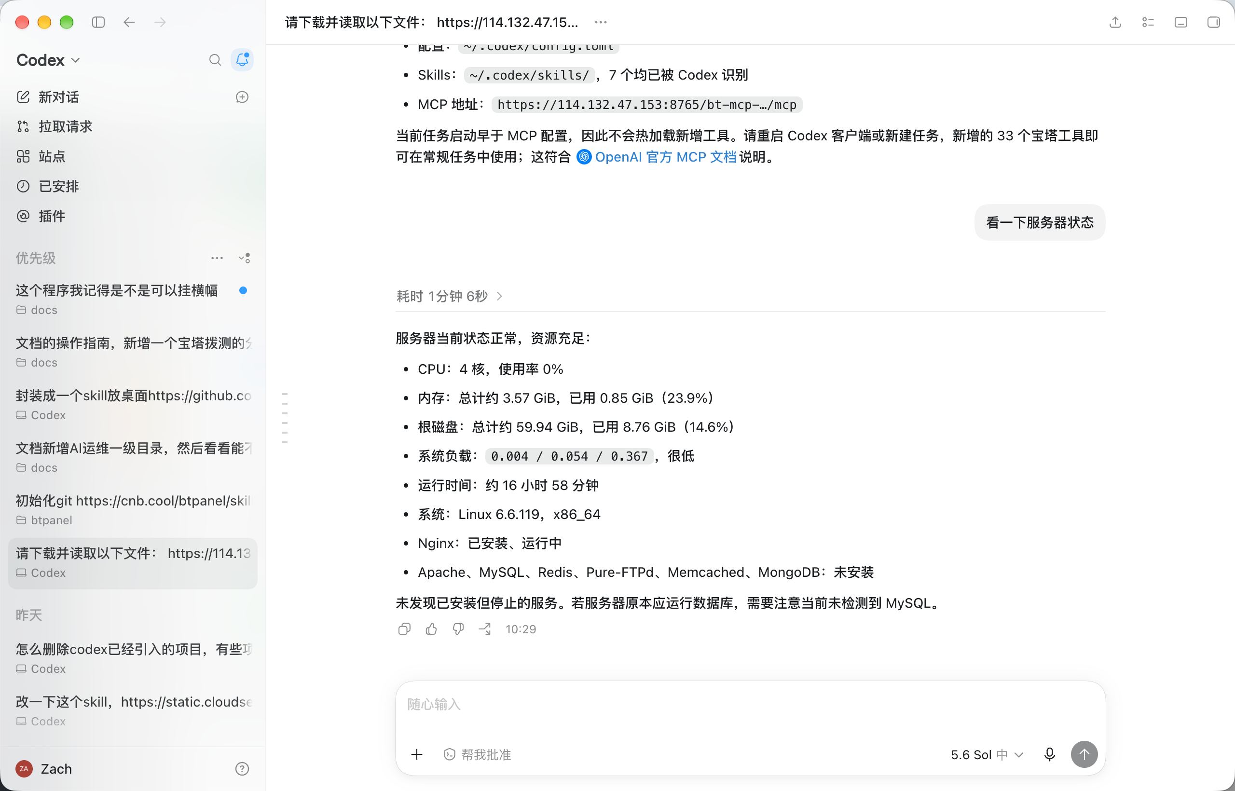Click the share upload icon
Screen dimensions: 1235x791
pos(1115,22)
